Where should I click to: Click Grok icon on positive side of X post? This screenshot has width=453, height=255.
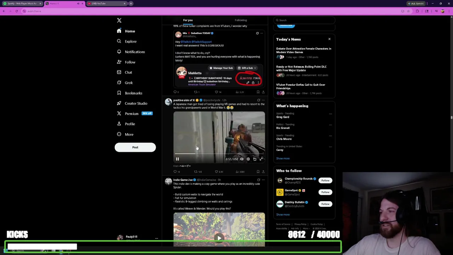[x=258, y=100]
